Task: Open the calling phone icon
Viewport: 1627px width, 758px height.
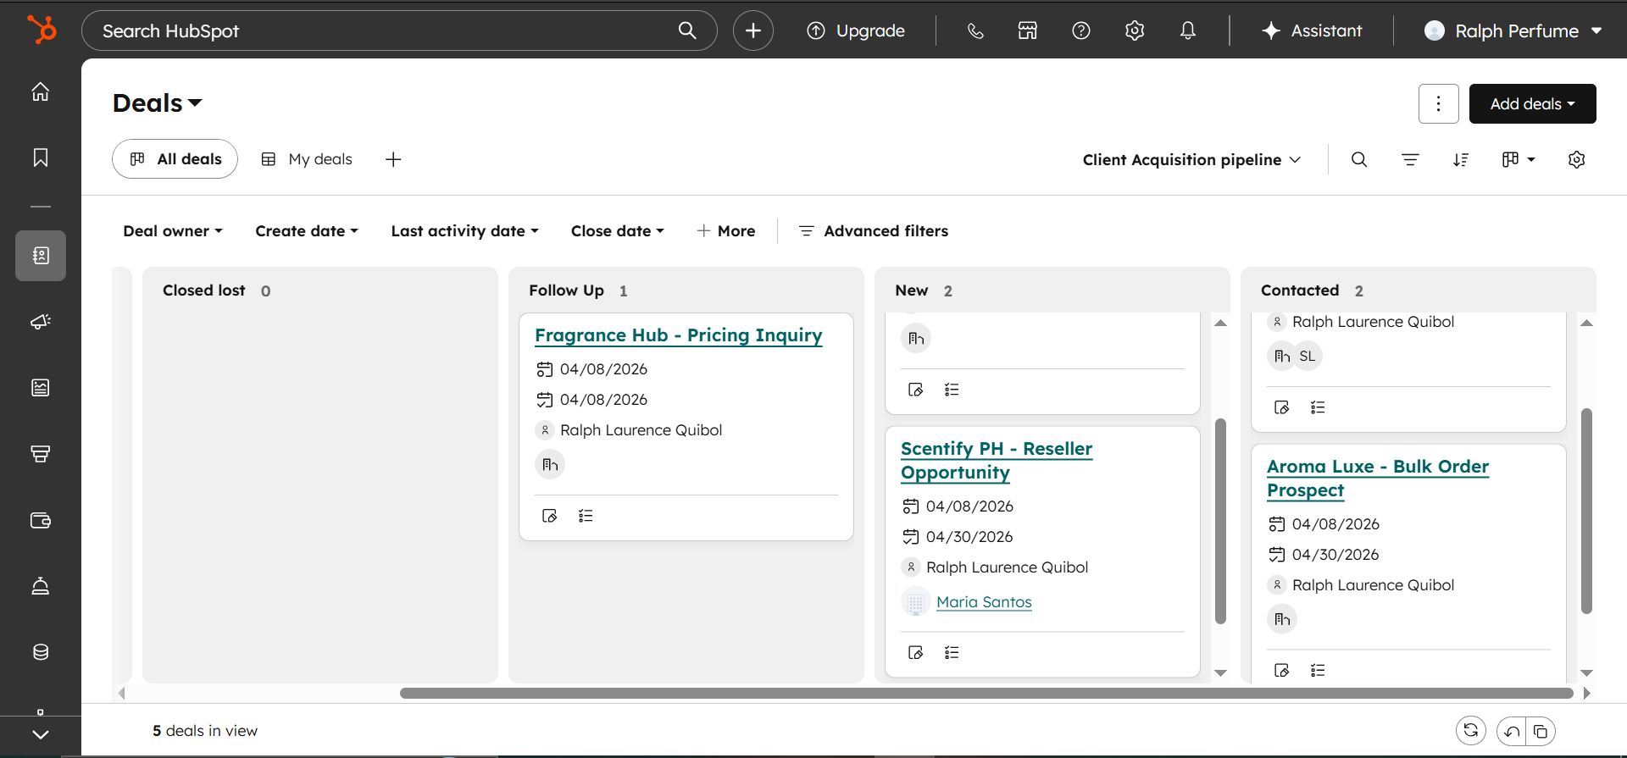Action: (x=975, y=30)
